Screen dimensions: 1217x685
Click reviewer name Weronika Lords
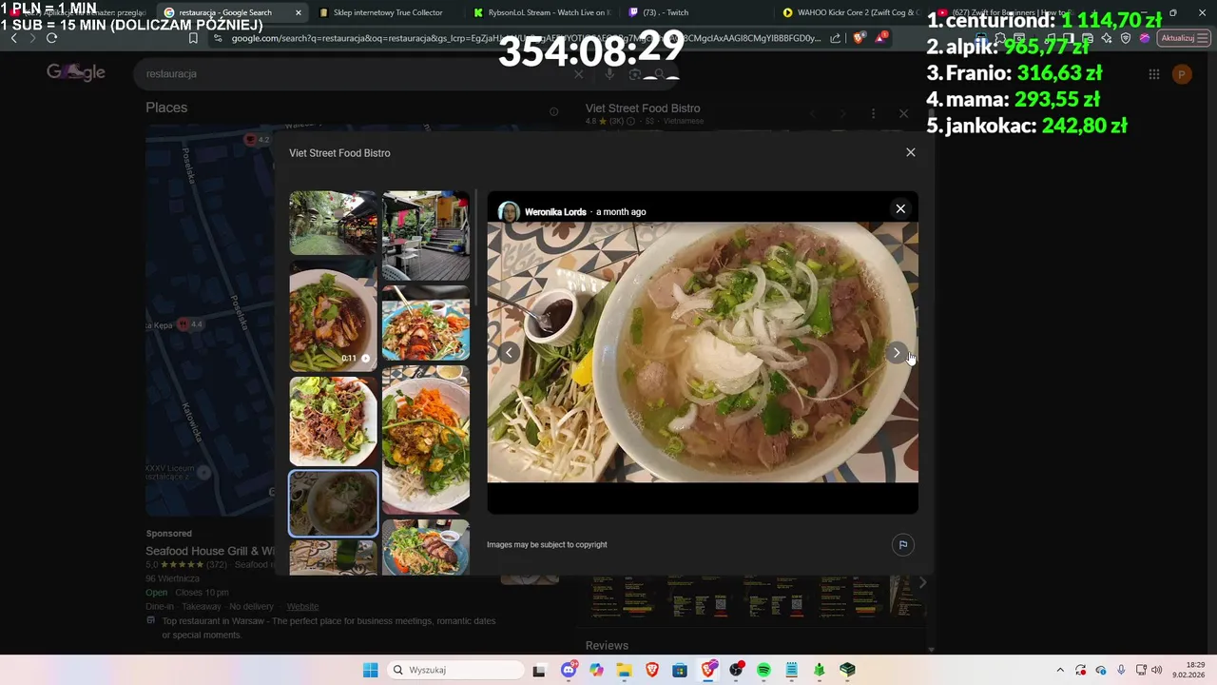coord(555,212)
